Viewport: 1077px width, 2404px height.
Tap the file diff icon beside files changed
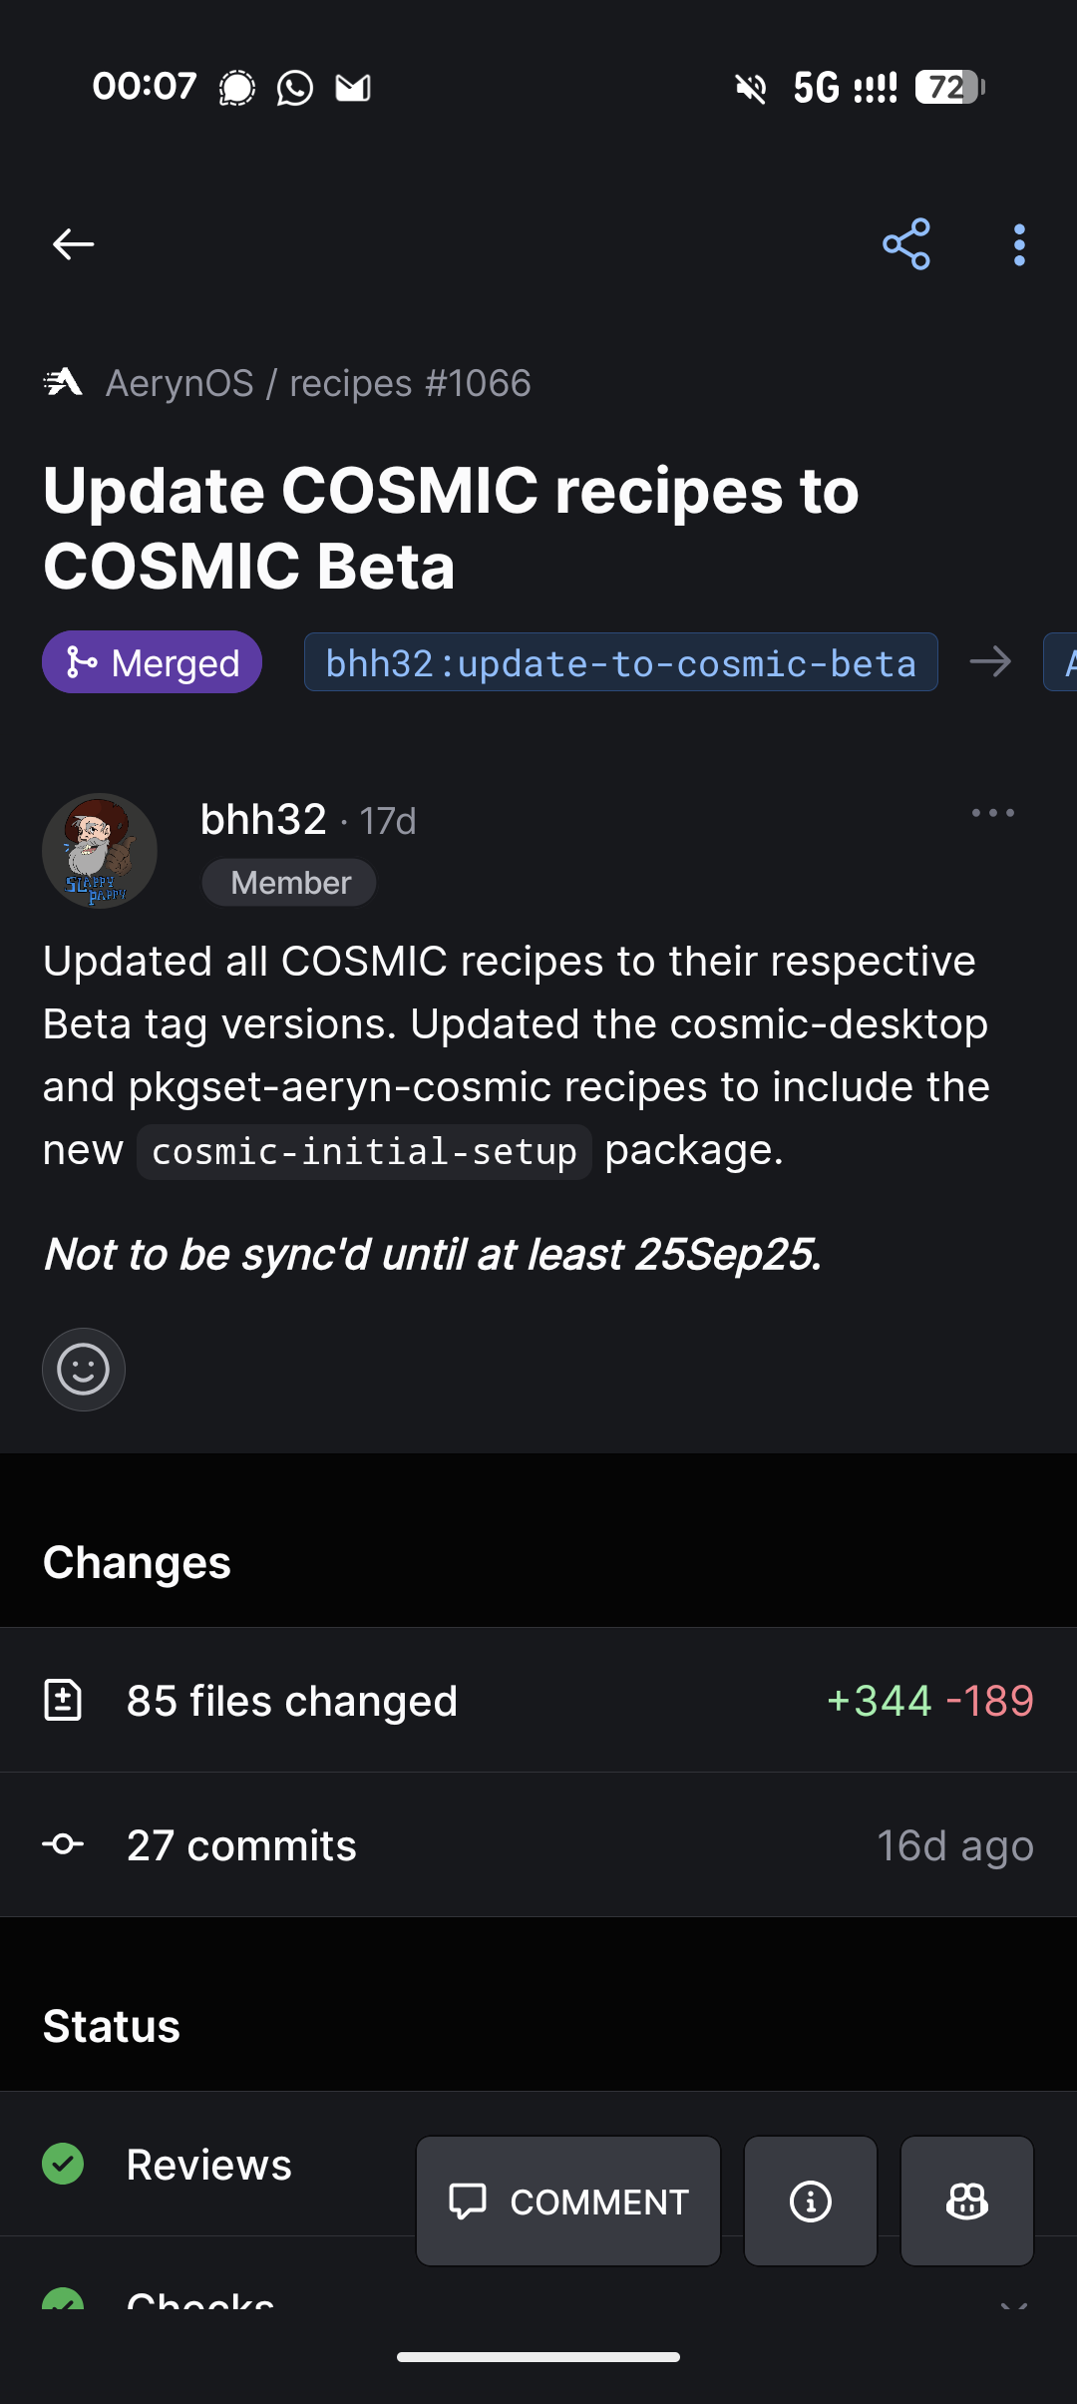click(x=63, y=1700)
